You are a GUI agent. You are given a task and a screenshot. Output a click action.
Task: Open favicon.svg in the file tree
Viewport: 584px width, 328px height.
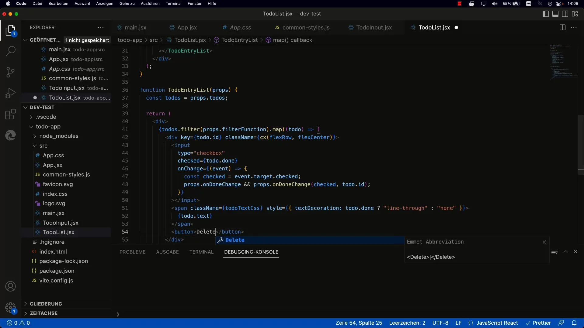click(57, 184)
